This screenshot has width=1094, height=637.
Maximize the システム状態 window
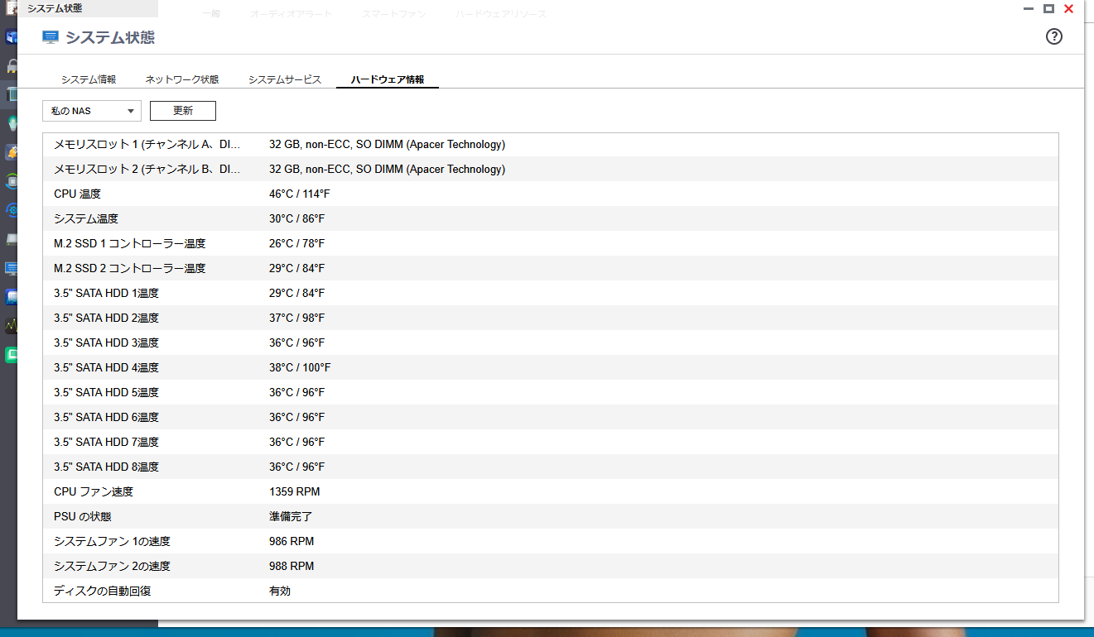click(x=1048, y=9)
